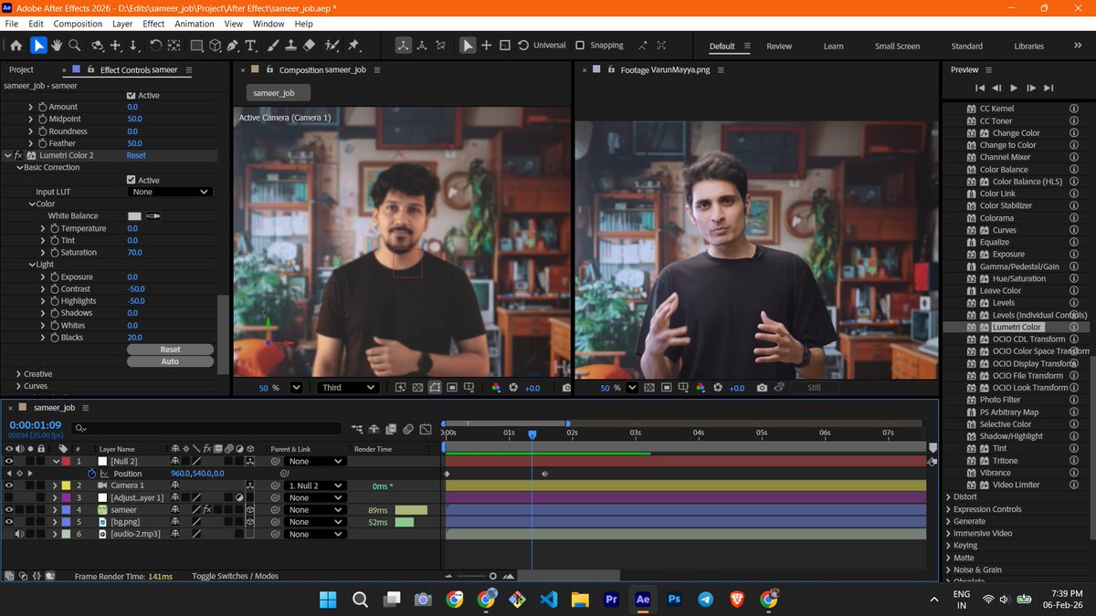The image size is (1096, 616).
Task: Enable the Snapping checkbox
Action: coord(580,45)
